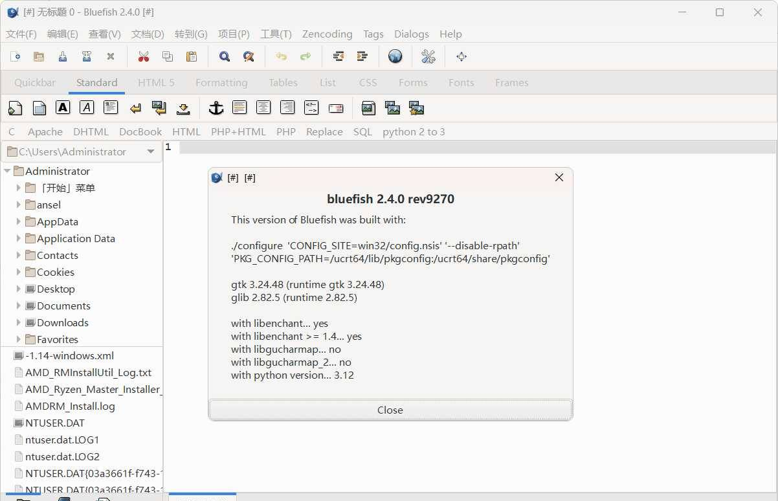778x501 pixels.
Task: Open Find with the magnifier icon
Action: 225,57
